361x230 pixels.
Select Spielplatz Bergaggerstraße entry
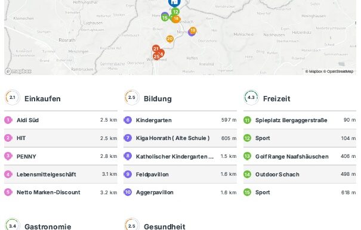[300, 120]
